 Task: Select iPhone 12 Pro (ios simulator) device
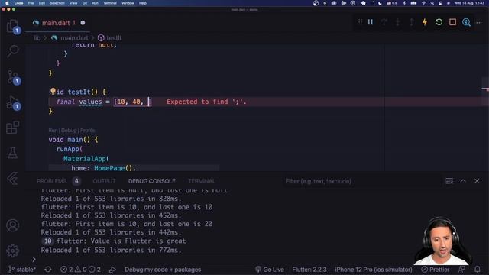point(374,270)
